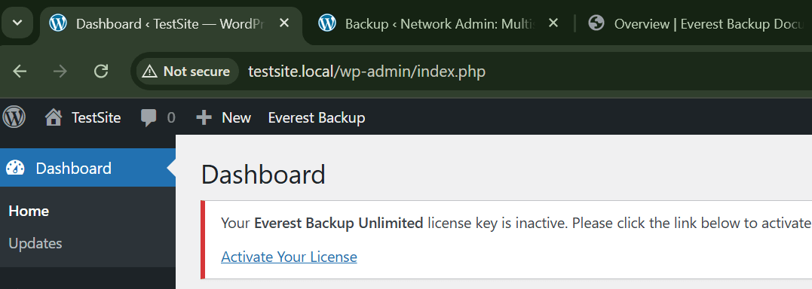Open the WordPress logo menu
The image size is (812, 289).
[14, 117]
